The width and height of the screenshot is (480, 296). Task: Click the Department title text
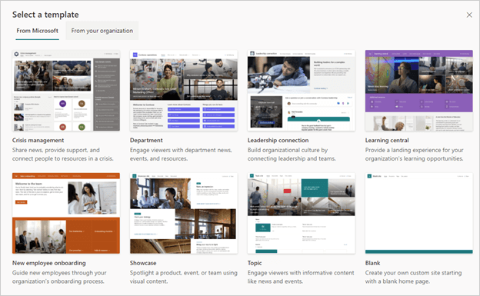point(146,140)
